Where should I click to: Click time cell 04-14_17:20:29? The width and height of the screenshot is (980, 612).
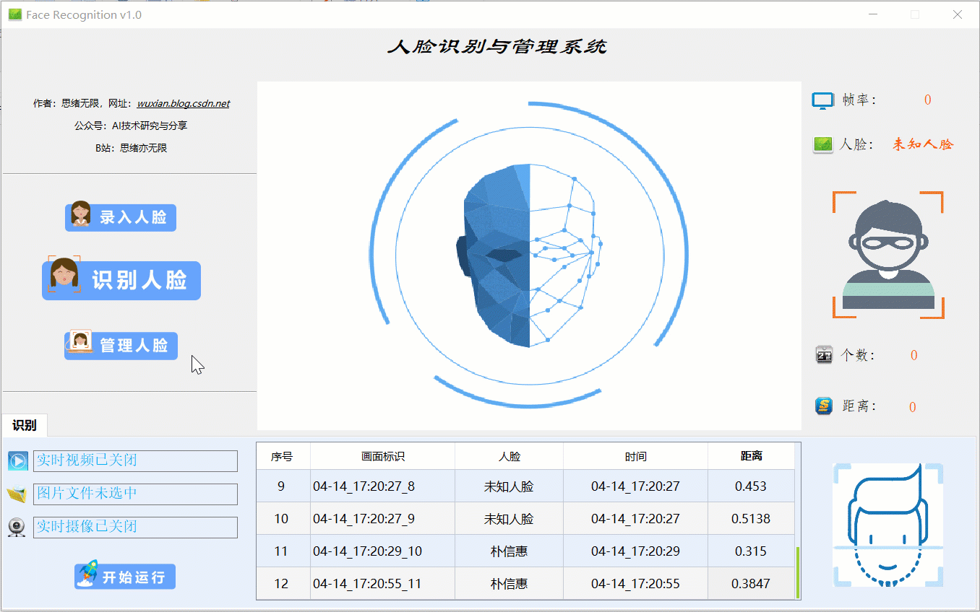pos(636,551)
